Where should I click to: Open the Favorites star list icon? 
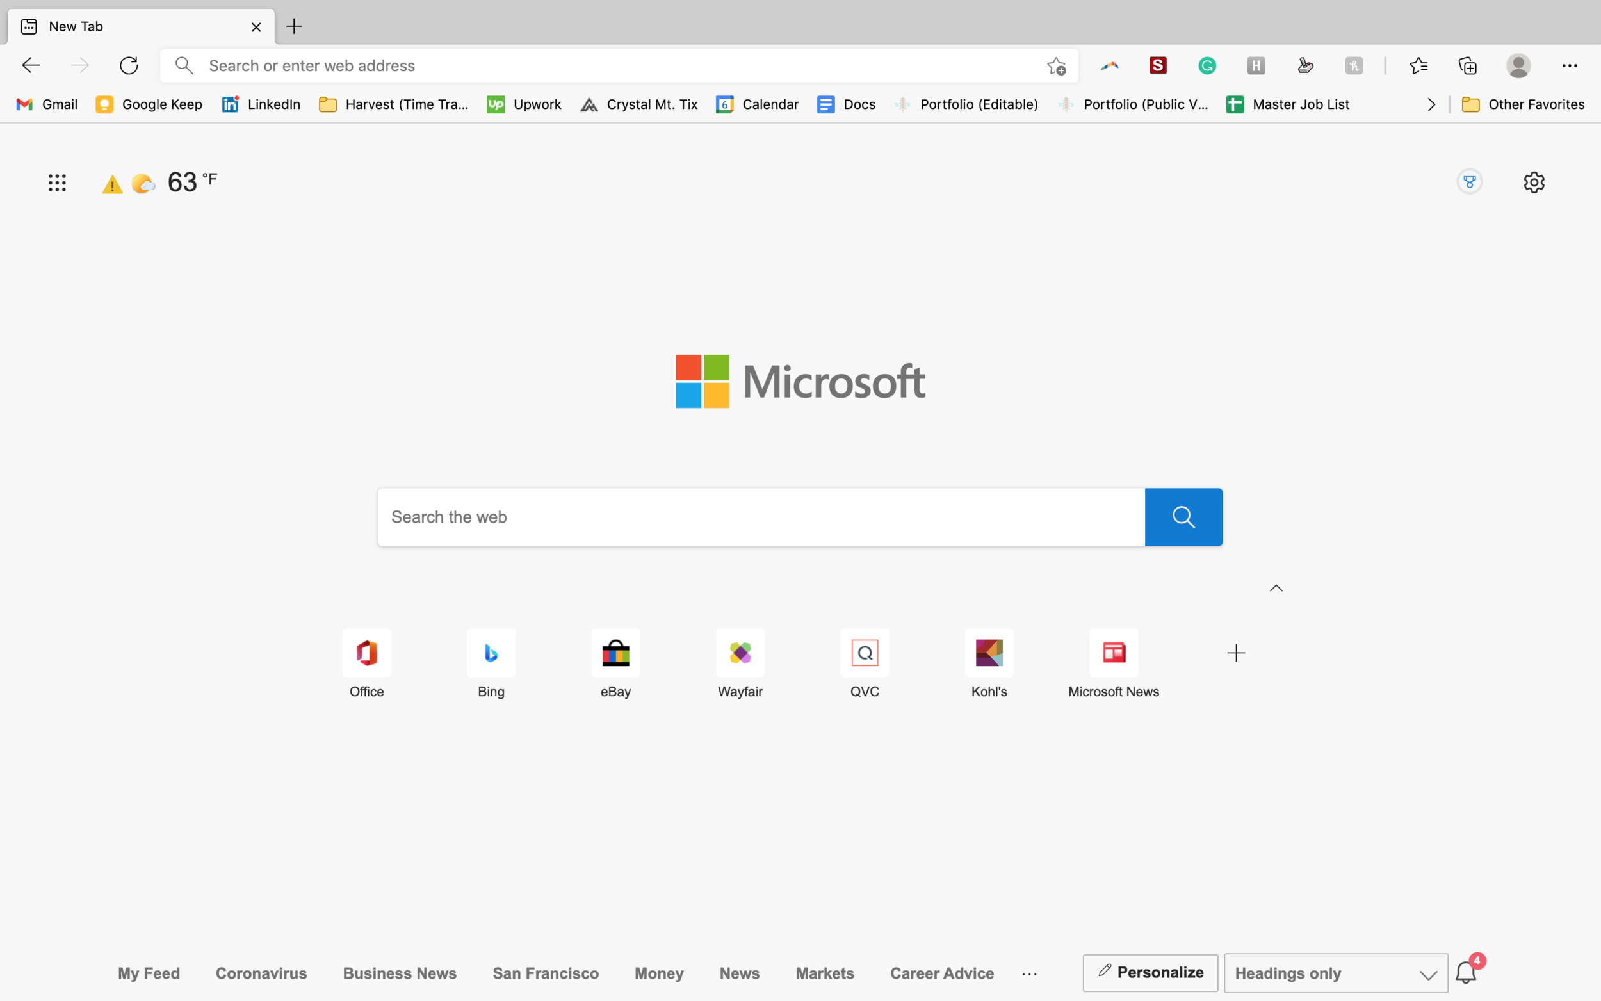[x=1418, y=65]
